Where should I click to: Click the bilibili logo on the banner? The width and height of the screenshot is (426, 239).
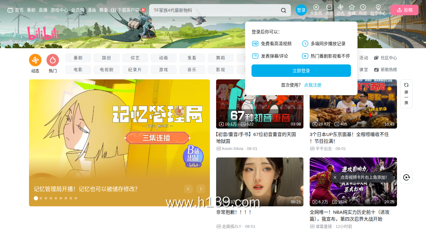tap(43, 33)
